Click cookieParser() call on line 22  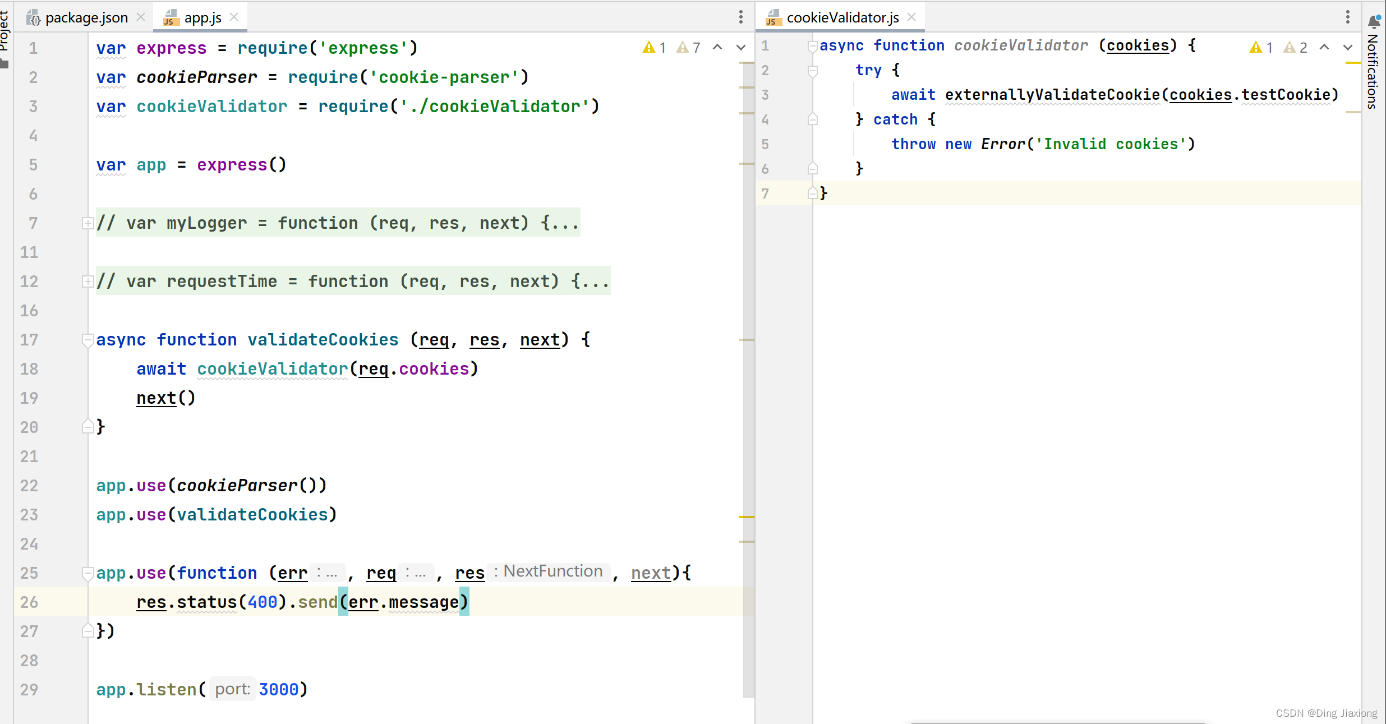coord(247,486)
